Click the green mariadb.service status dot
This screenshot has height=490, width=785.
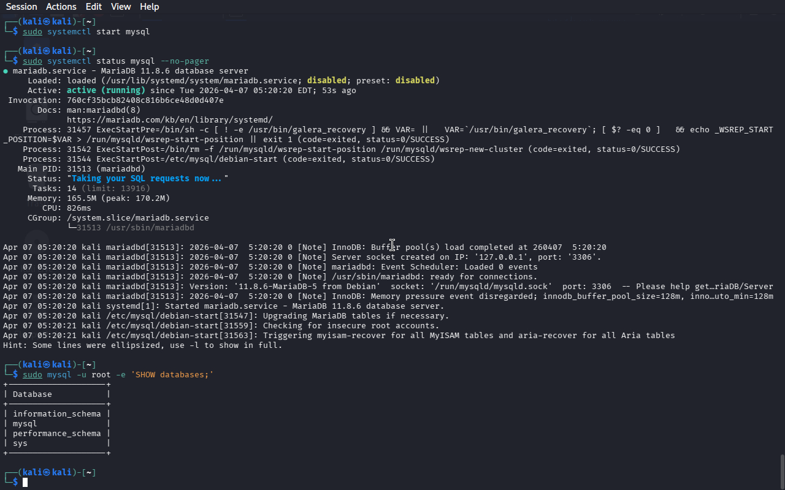(x=6, y=71)
